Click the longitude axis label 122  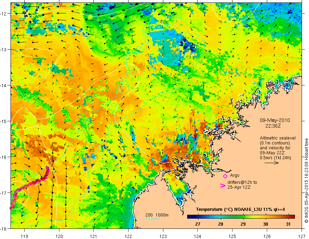[128, 236]
